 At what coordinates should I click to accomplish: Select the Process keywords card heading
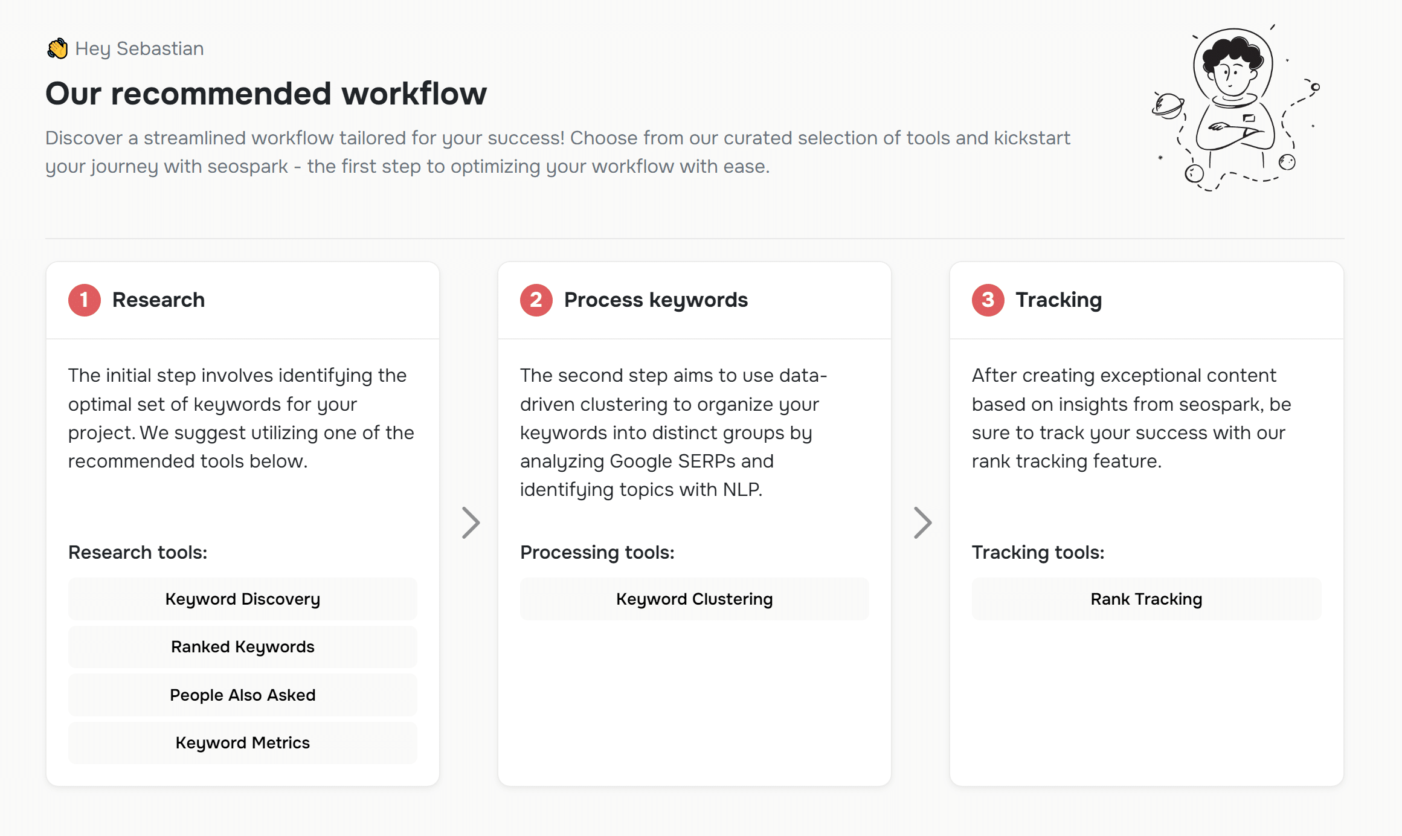(655, 300)
